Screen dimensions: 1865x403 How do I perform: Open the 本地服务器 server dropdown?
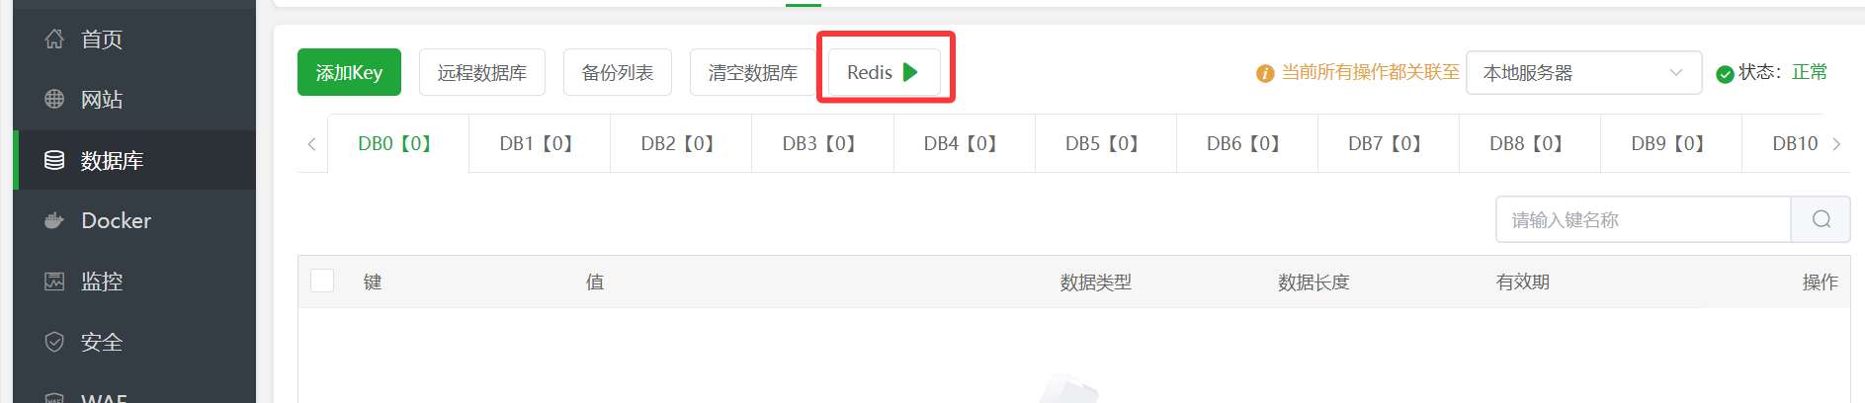(1583, 72)
